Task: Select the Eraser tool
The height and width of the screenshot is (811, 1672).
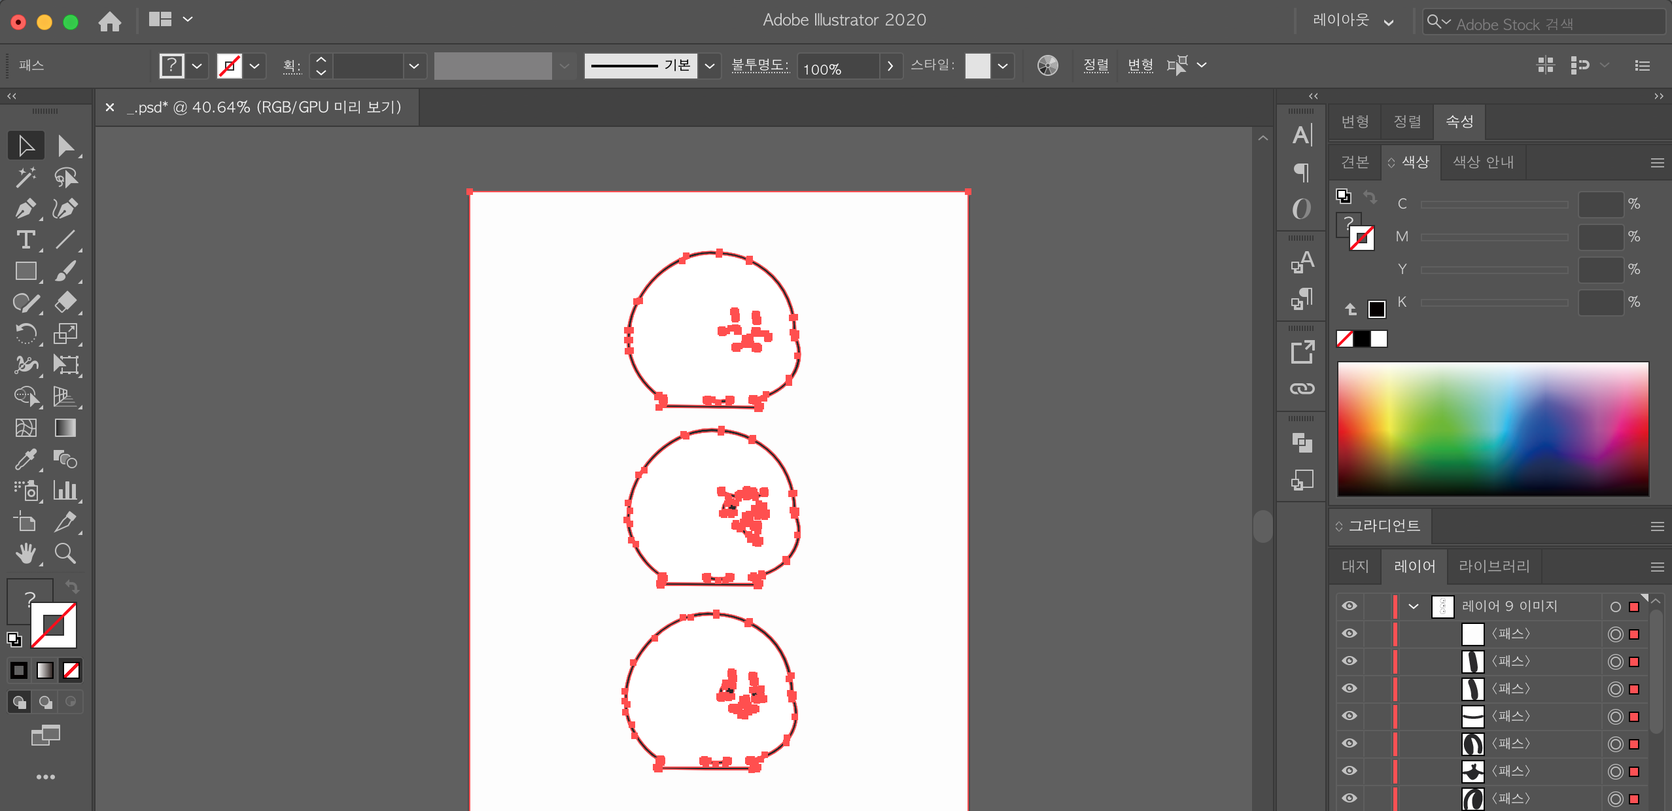Action: pos(65,302)
